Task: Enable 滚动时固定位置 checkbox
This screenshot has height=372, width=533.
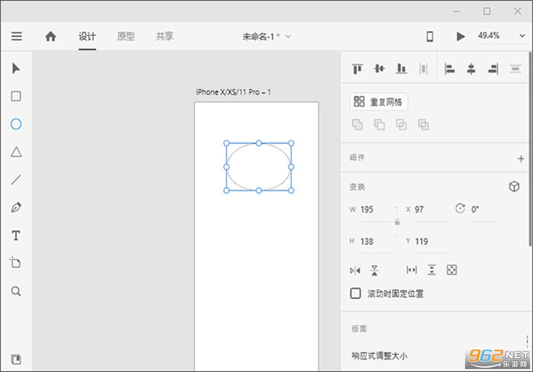Action: coord(355,293)
